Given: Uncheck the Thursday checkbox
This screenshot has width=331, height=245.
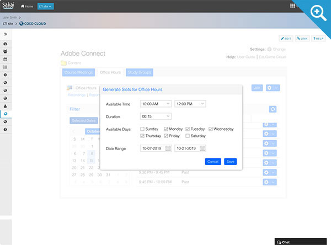Looking at the screenshot, I should [x=142, y=136].
